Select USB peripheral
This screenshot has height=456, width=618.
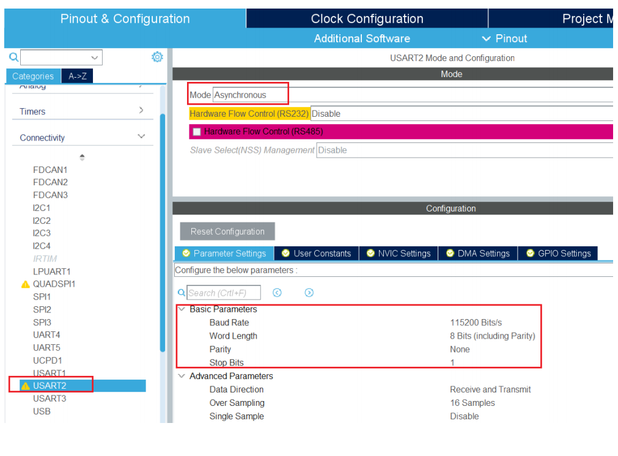[42, 411]
